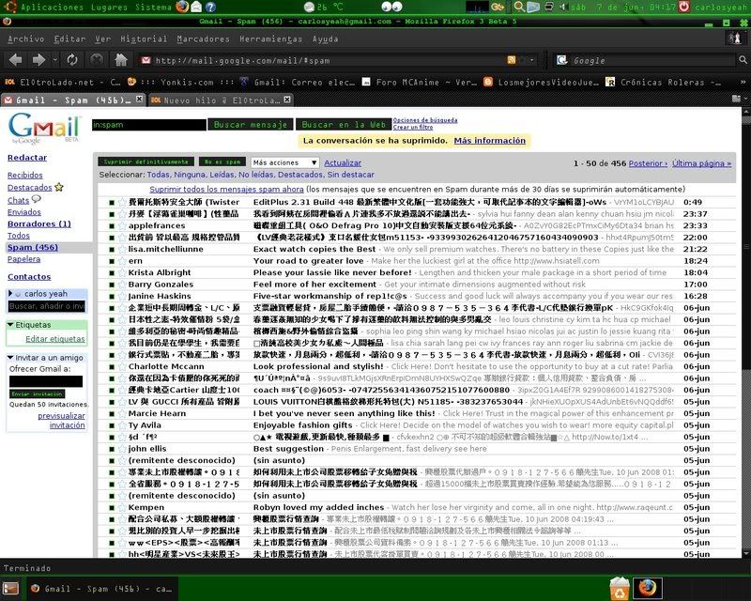Click the Ofrecer Gmail a invitation email field

[x=46, y=381]
